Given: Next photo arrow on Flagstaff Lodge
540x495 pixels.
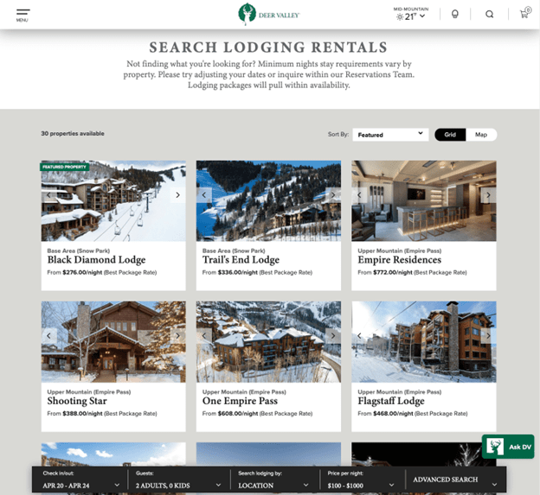Looking at the screenshot, I should tap(488, 336).
